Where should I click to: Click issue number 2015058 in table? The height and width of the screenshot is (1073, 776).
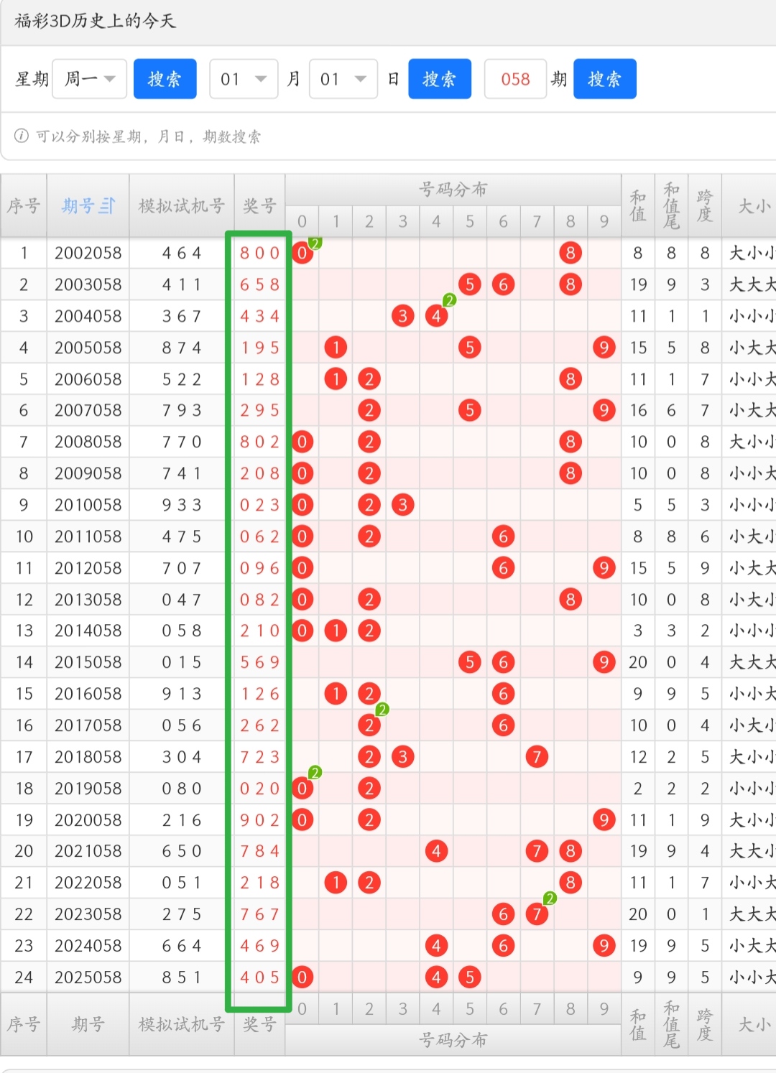pyautogui.click(x=88, y=662)
